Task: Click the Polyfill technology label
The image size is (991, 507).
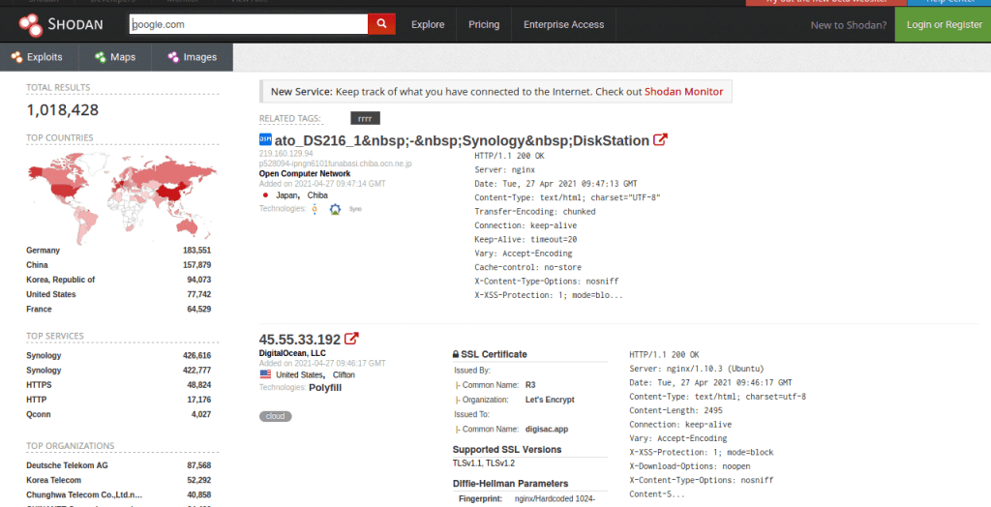Action: point(325,388)
